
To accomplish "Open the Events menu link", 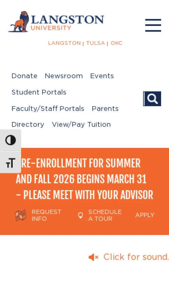I will [102, 76].
